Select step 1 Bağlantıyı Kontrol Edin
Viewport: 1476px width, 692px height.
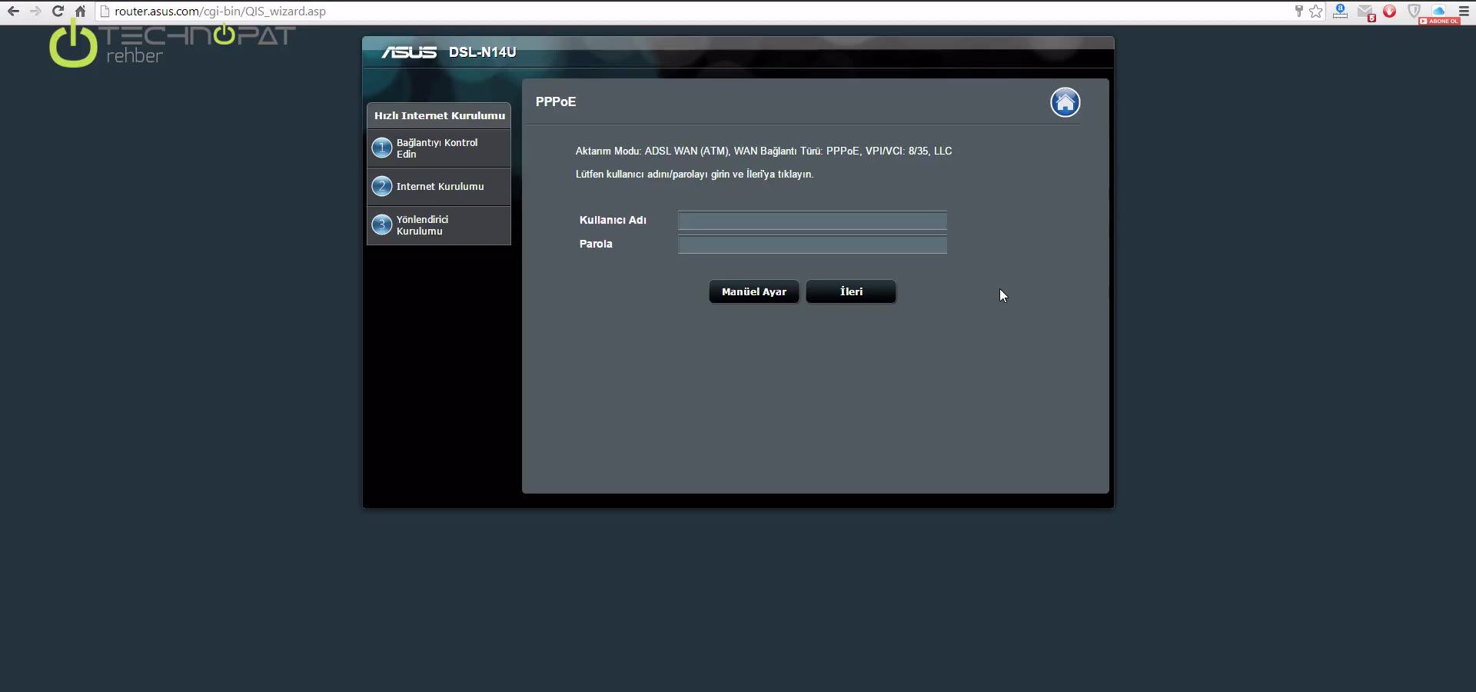pos(439,148)
